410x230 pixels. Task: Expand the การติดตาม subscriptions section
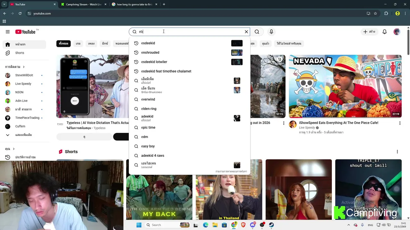(x=15, y=67)
